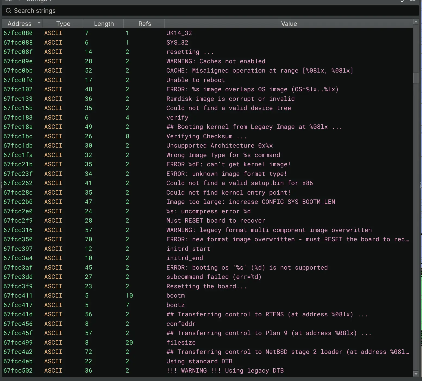Screen dimensions: 422x381
Task: Select 'WARNING: Caches not enabled' row
Action: [x=216, y=61]
